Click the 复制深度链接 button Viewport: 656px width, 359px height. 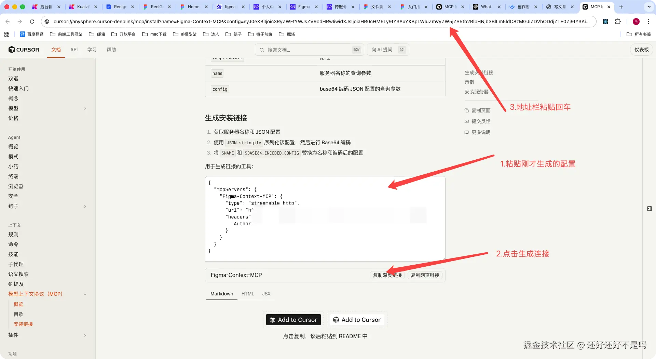pos(387,275)
